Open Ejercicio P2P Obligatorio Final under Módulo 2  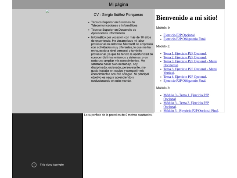pos(184,80)
